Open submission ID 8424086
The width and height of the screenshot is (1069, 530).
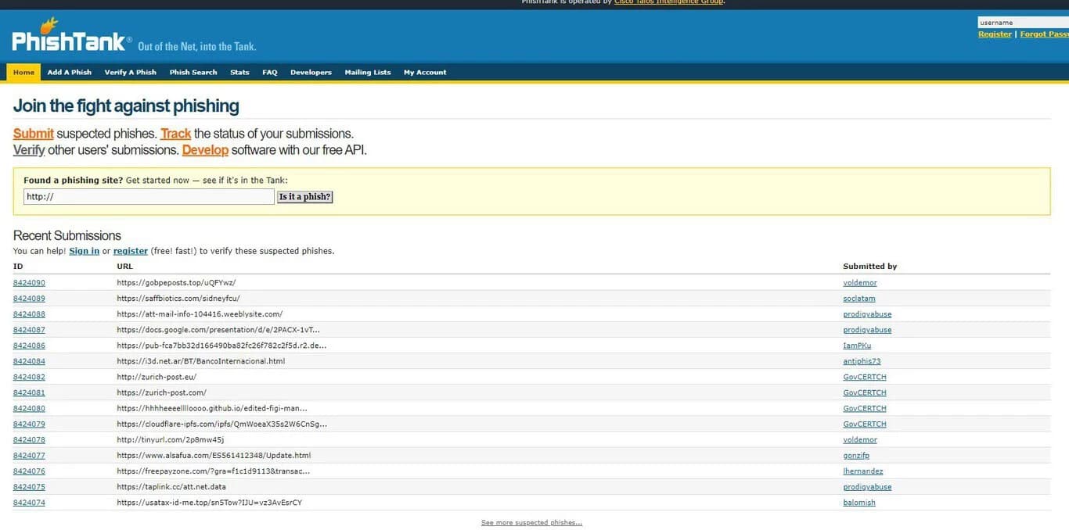coord(29,346)
